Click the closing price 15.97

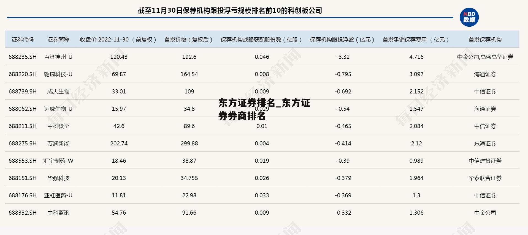(x=119, y=109)
